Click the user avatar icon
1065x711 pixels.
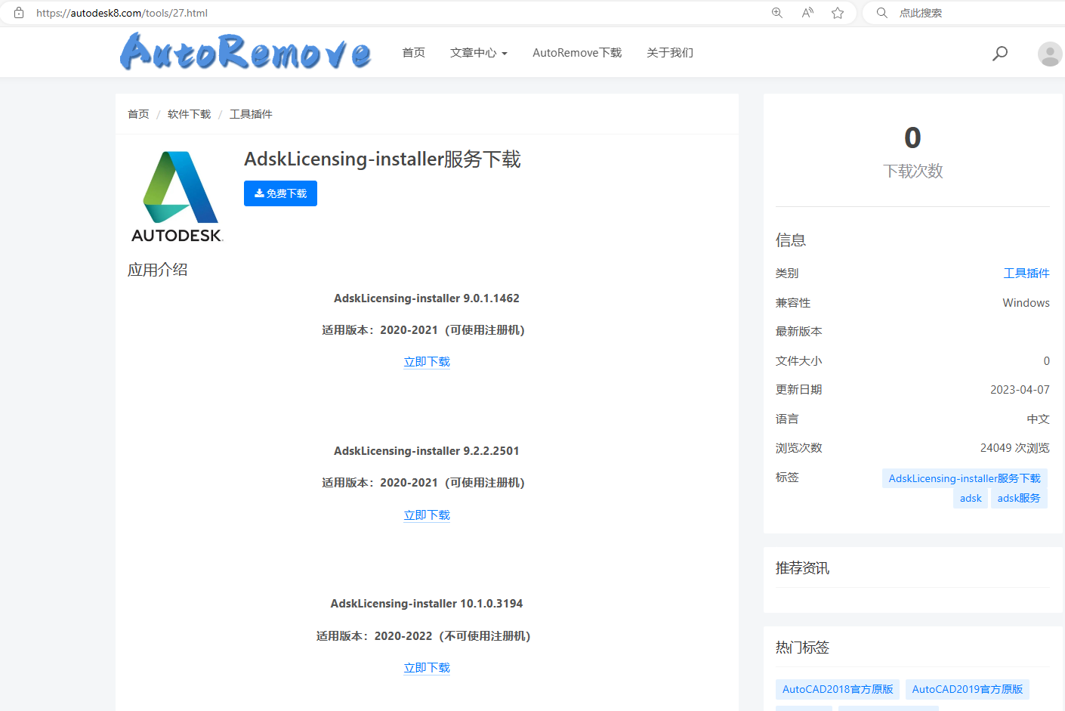(x=1049, y=54)
